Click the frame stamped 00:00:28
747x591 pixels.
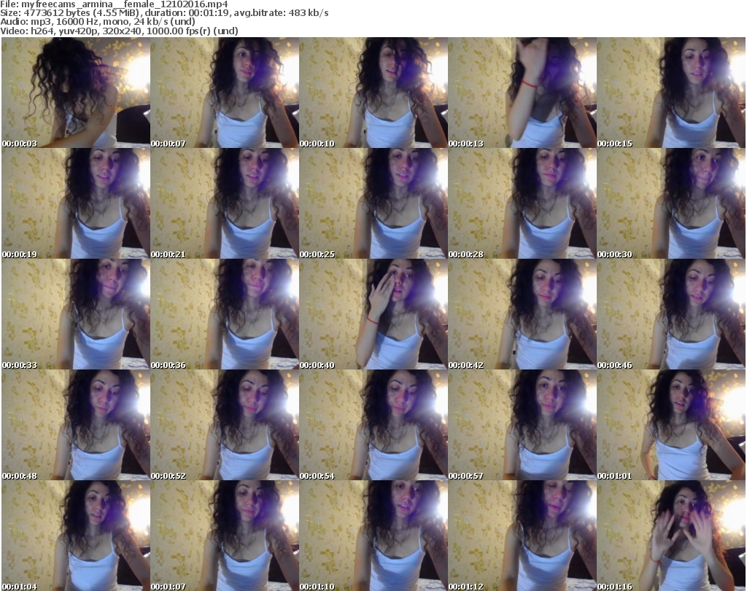(x=522, y=203)
